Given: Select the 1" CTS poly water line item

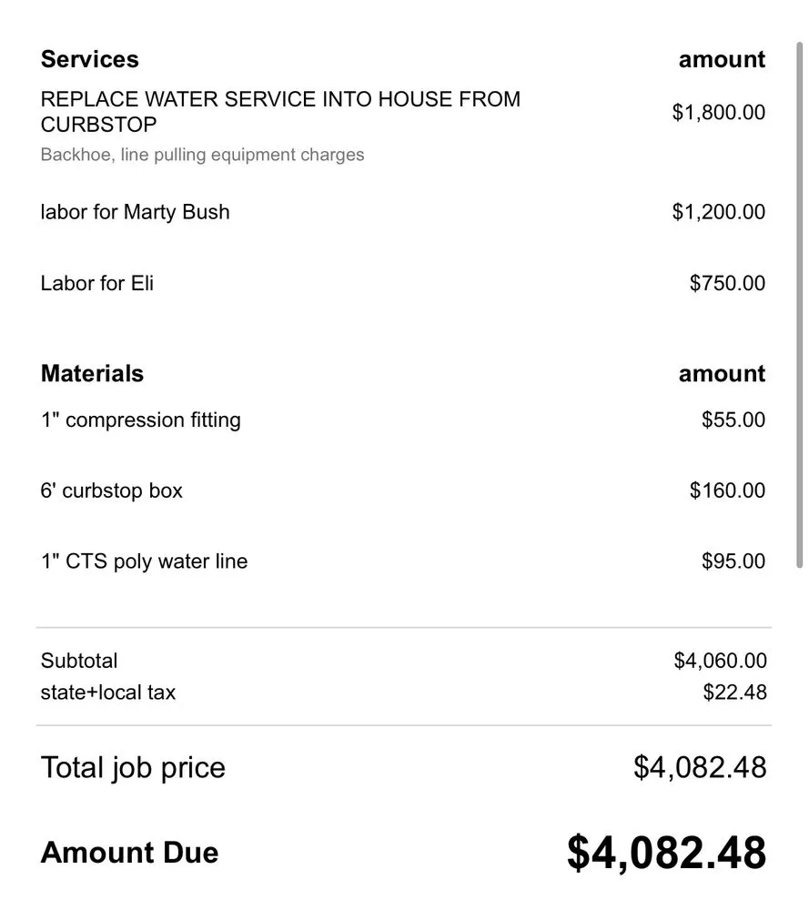Looking at the screenshot, I should pyautogui.click(x=144, y=561).
